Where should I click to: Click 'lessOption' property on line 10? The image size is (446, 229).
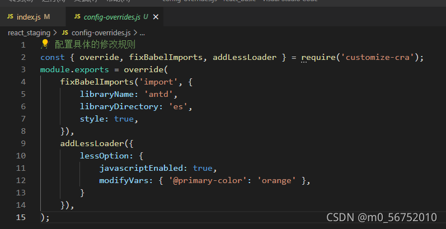point(104,156)
